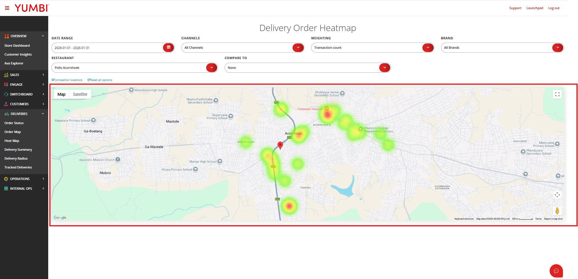Open the chat support bubble
The height and width of the screenshot is (279, 578).
click(x=556, y=271)
